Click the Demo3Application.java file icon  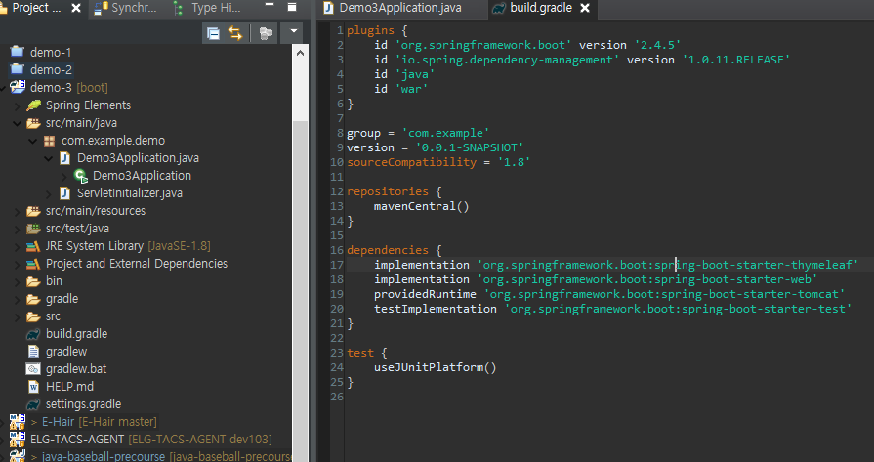[x=64, y=158]
